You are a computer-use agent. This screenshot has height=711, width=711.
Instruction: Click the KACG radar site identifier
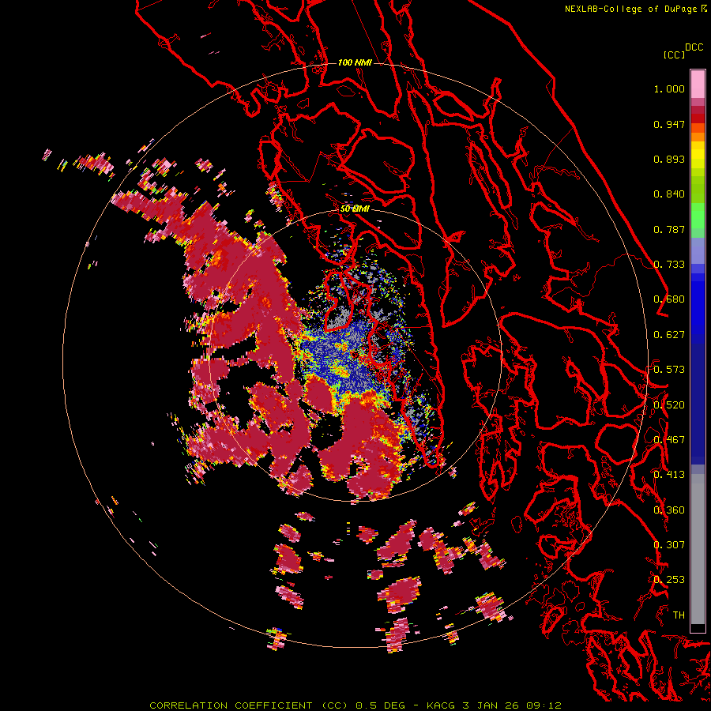(x=440, y=705)
